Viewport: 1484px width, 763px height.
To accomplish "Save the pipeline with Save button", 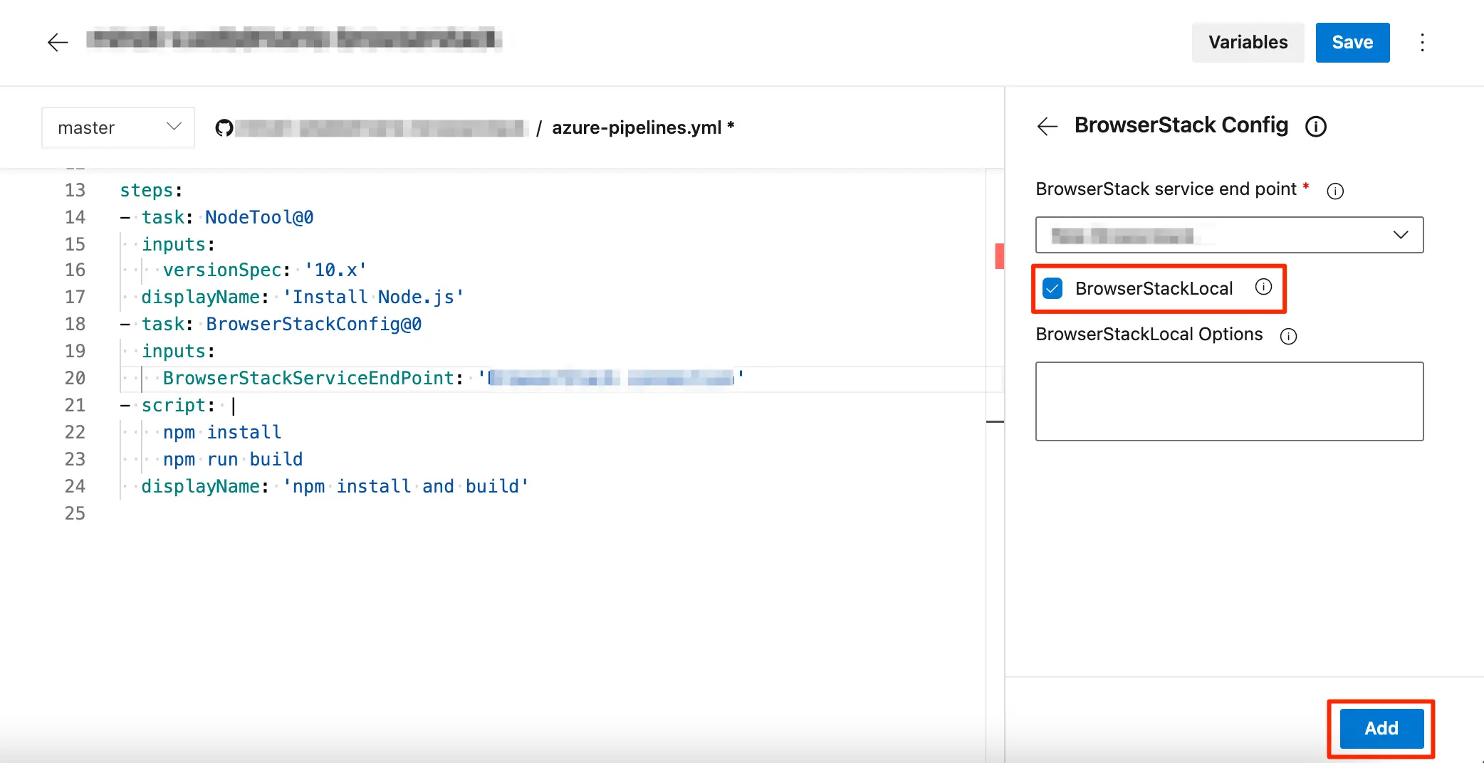I will 1352,43.
